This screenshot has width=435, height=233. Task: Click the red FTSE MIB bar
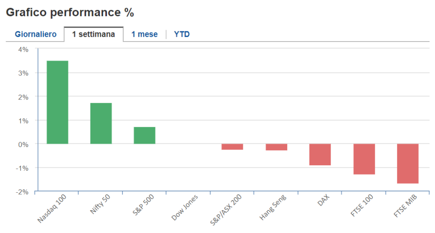407,164
